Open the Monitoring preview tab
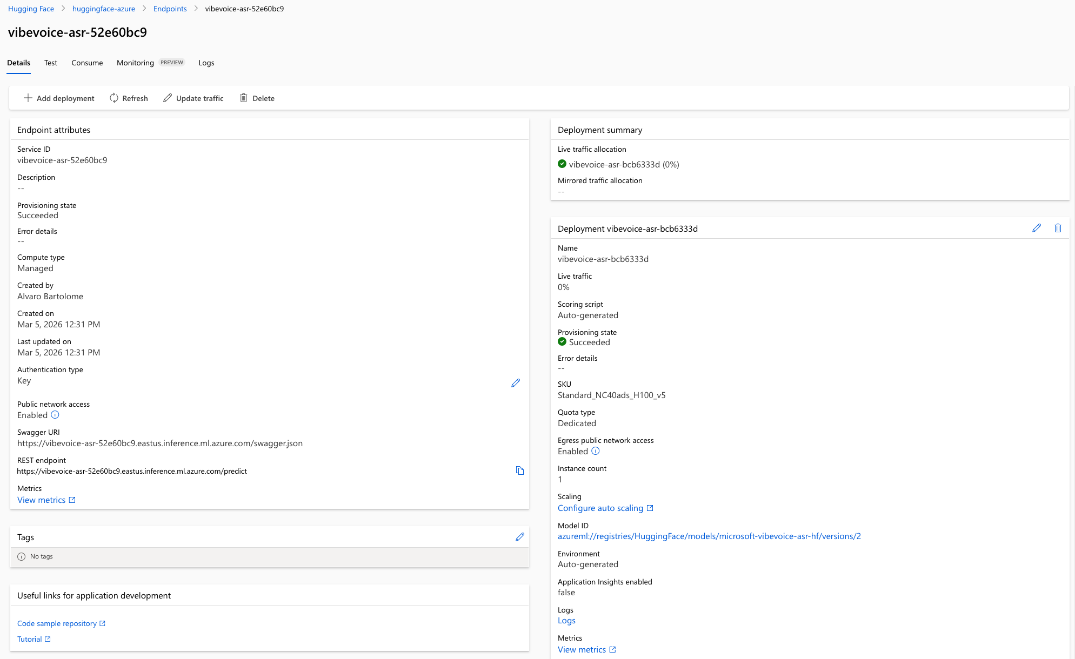1075x659 pixels. pyautogui.click(x=151, y=63)
